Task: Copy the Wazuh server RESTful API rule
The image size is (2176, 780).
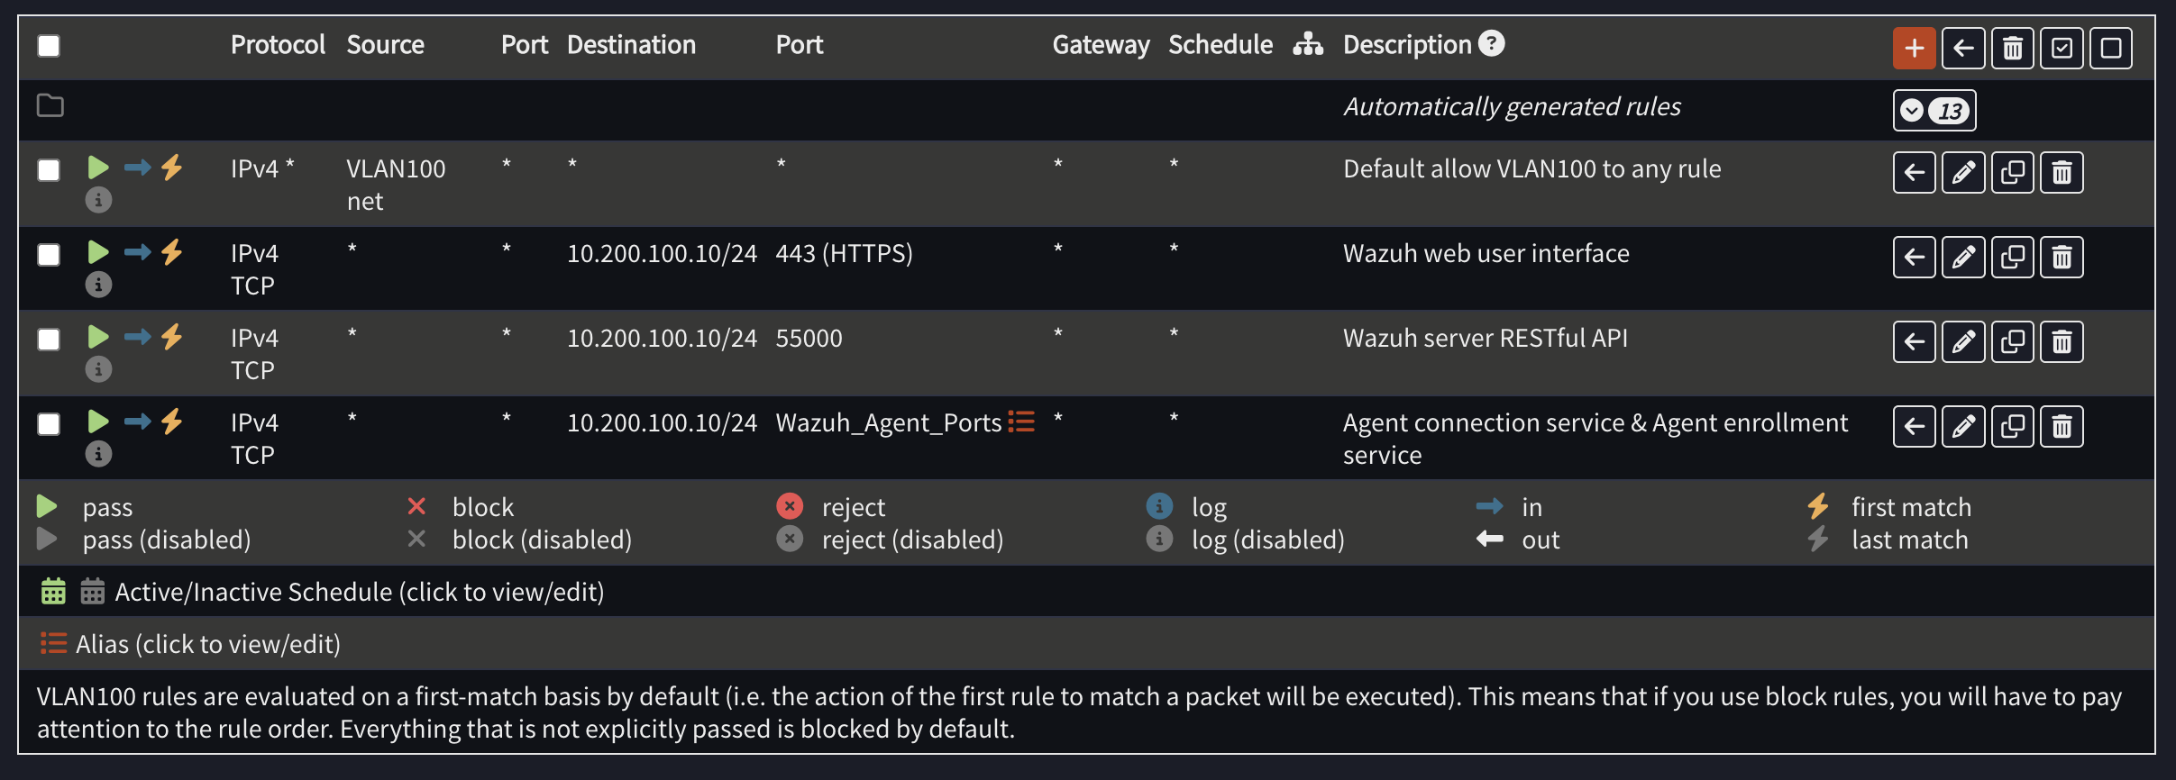Action: click(2012, 341)
